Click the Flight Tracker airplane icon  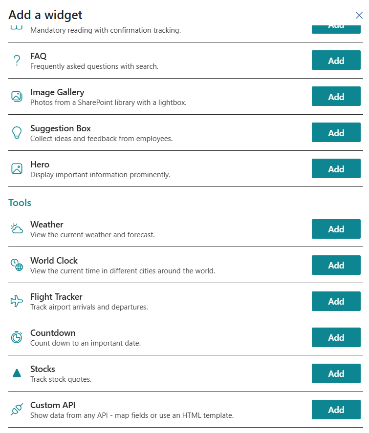[17, 301]
